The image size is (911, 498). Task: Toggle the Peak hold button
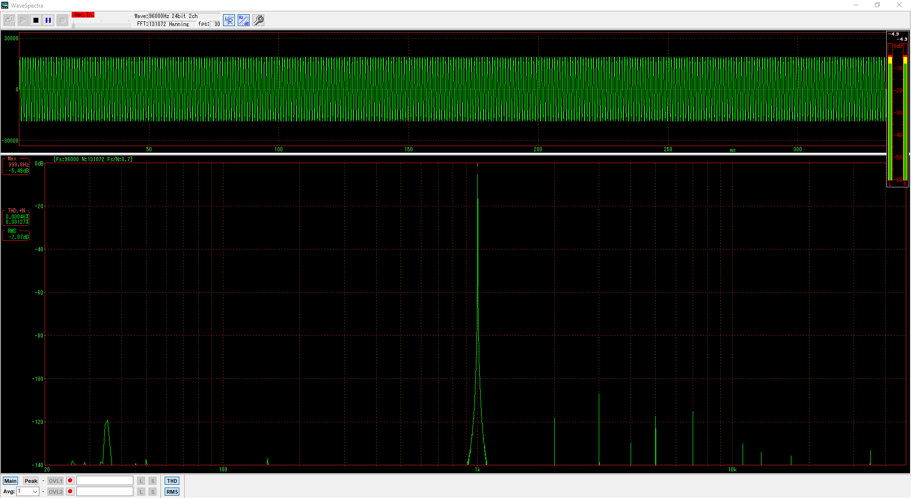point(31,481)
